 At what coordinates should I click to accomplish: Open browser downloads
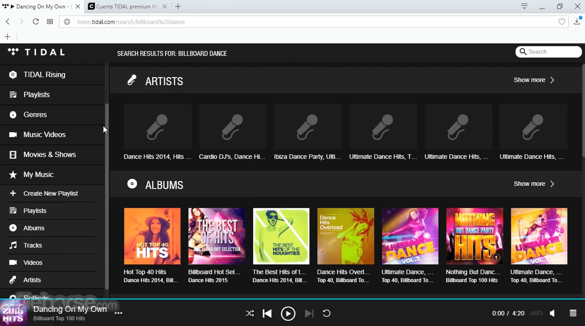pyautogui.click(x=577, y=21)
